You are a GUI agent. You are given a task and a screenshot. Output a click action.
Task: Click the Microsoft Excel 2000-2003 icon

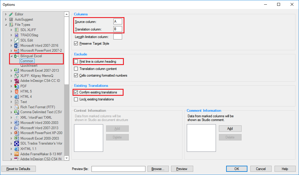17,138
